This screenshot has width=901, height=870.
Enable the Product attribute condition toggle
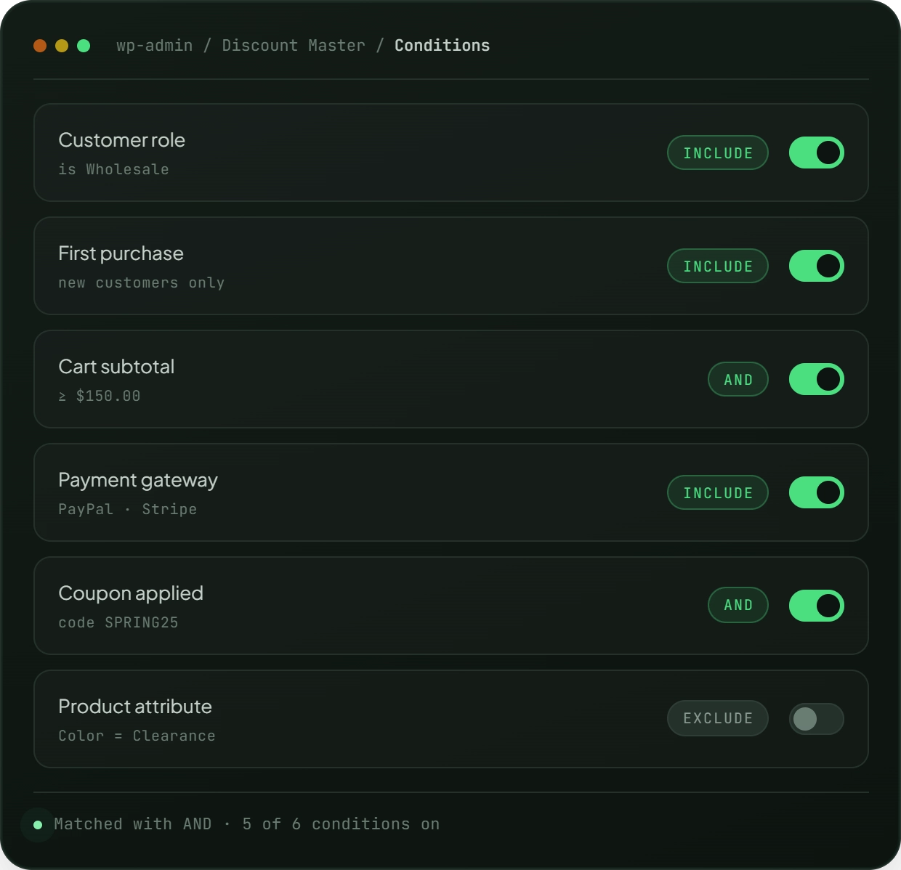tap(817, 719)
